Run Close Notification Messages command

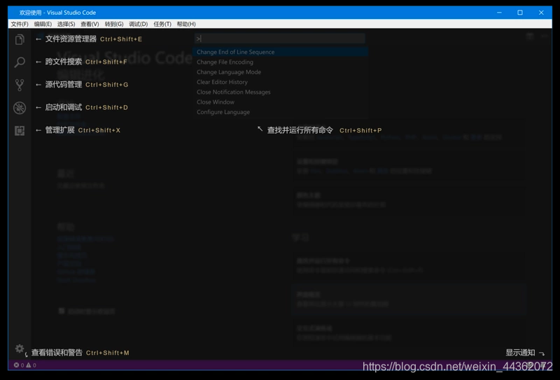coord(280,92)
